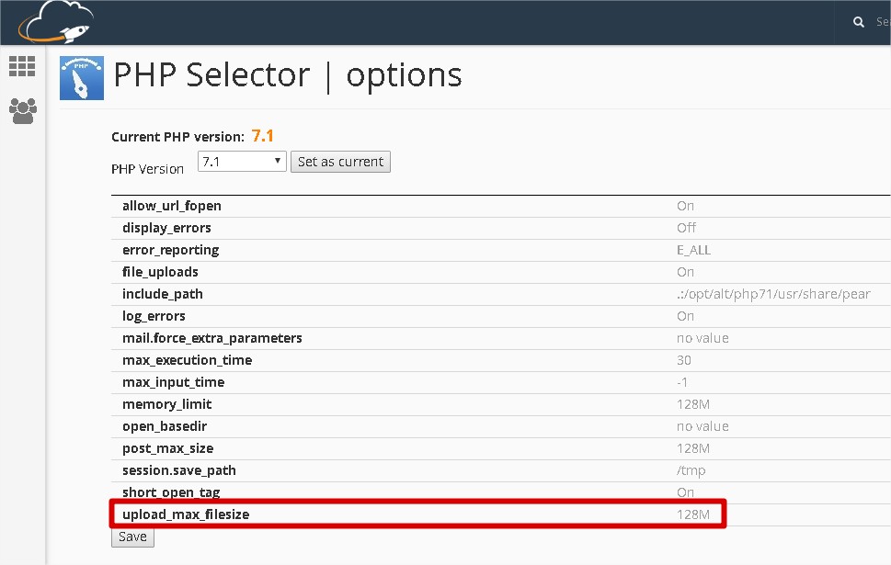Toggle the allow_url_fopen On value
Viewport: 891px width, 565px height.
pos(685,206)
